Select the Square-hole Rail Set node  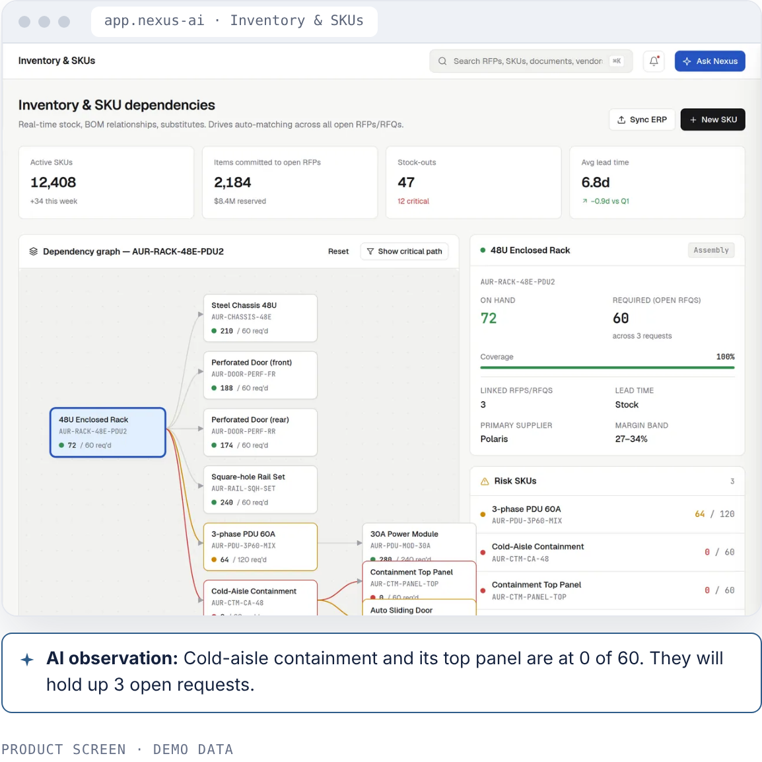coord(260,489)
